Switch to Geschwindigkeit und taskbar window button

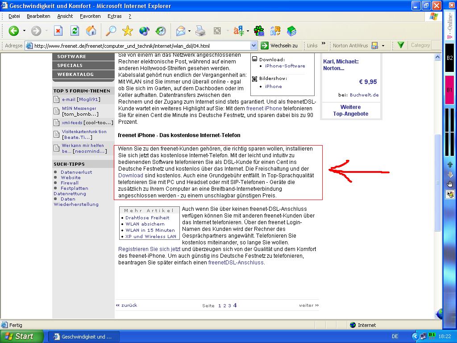pyautogui.click(x=83, y=337)
